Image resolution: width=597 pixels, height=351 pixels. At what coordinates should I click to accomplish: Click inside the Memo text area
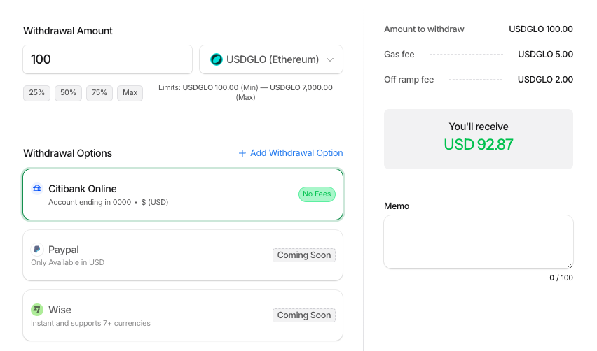(x=478, y=242)
